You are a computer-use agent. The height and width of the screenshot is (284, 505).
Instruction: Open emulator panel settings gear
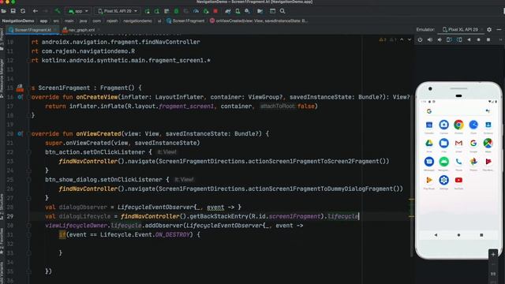[x=489, y=29]
